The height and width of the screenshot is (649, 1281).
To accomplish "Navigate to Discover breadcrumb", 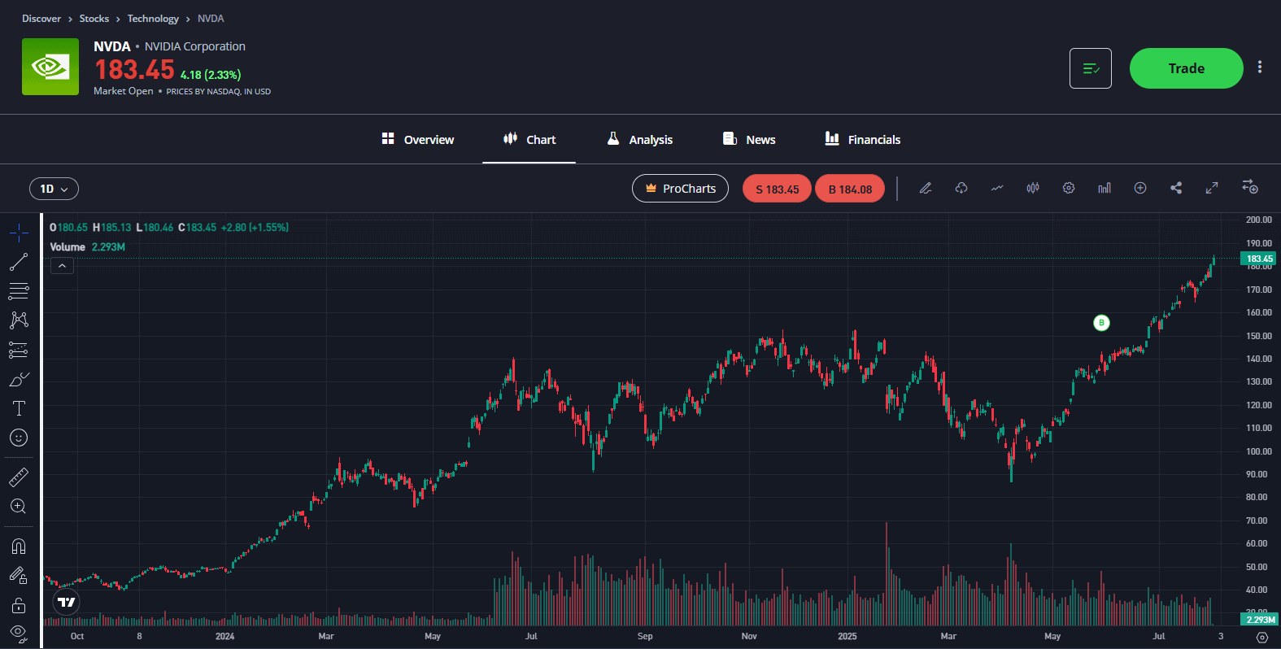I will coord(41,19).
